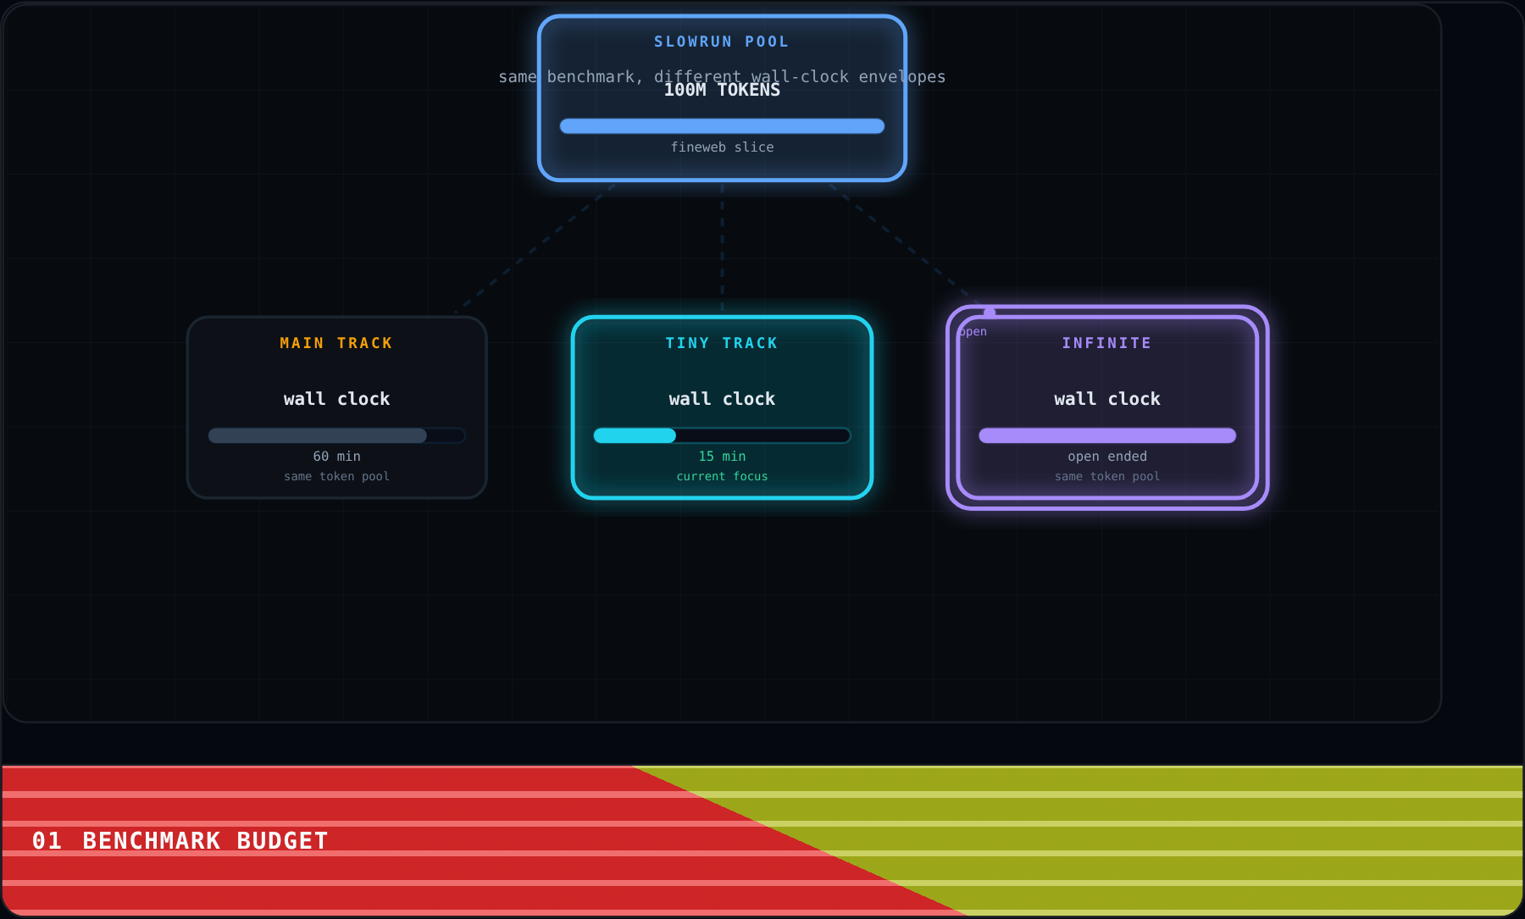Select the 15 min label
Image resolution: width=1525 pixels, height=919 pixels.
[722, 457]
